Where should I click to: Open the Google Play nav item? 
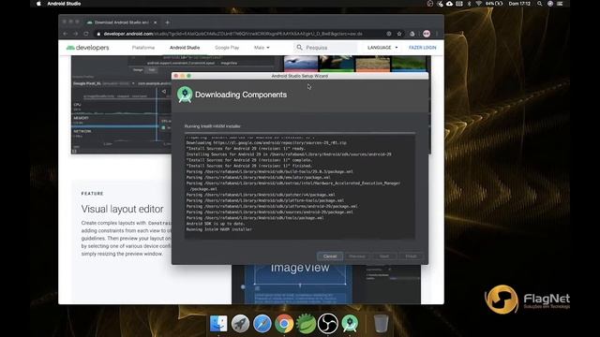[x=227, y=48]
